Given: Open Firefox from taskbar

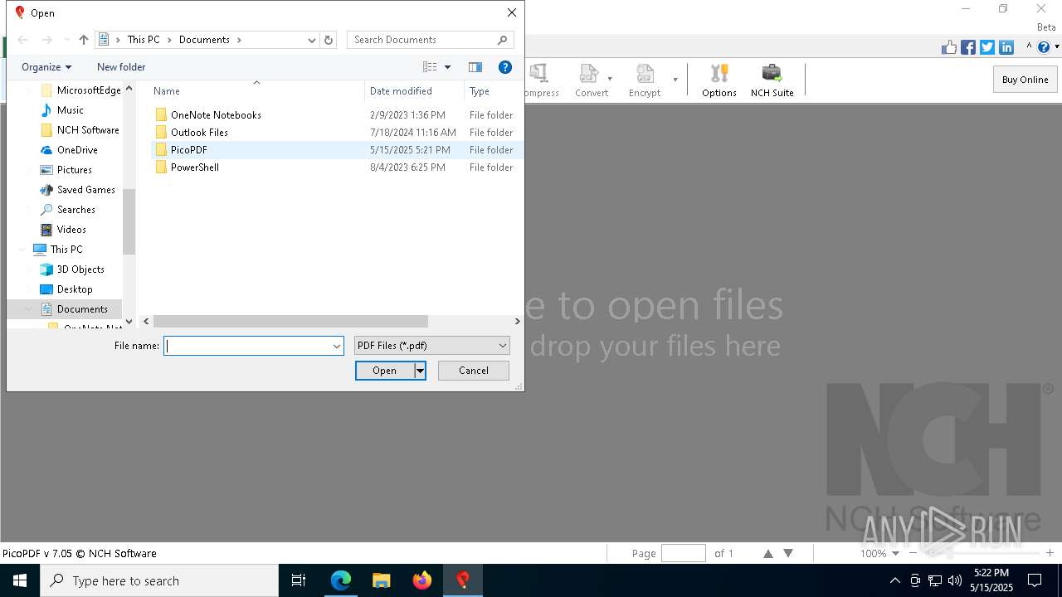Looking at the screenshot, I should (x=422, y=580).
